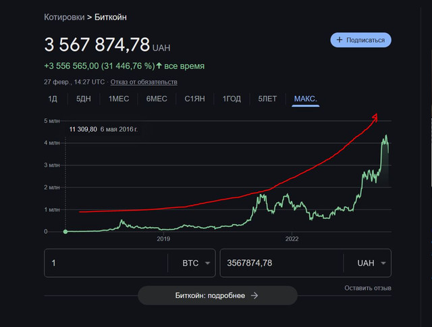Select the 5ДН time range tab

84,99
